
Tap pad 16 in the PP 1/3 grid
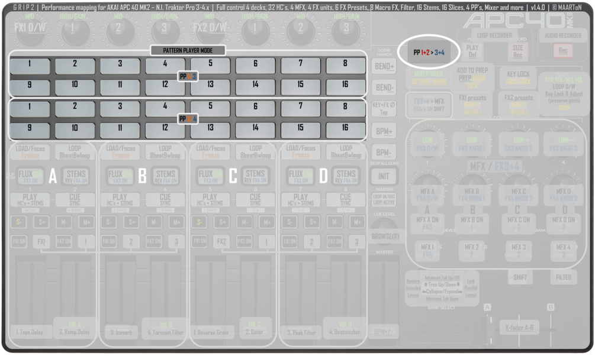click(345, 87)
